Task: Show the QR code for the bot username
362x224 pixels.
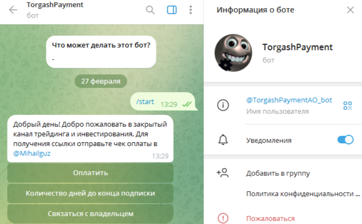Action: tap(347, 106)
